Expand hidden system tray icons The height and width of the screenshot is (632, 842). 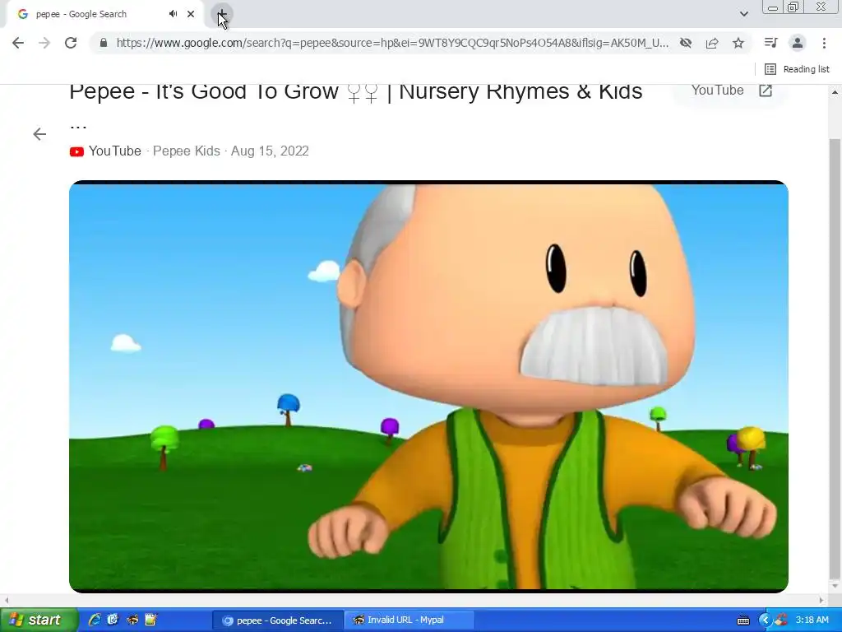tap(765, 620)
